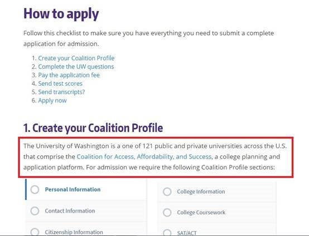
Task: Select the College Coursework section label
Action: click(201, 213)
